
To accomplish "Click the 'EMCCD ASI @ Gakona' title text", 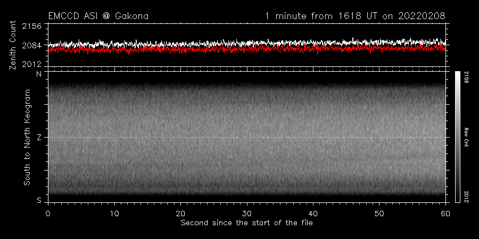I will pos(98,16).
